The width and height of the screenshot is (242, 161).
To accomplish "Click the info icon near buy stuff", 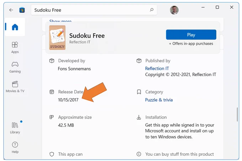I will (x=139, y=154).
